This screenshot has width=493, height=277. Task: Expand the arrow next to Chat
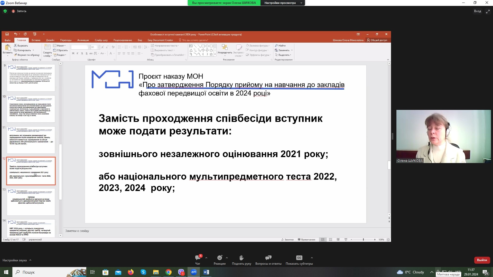pyautogui.click(x=206, y=258)
